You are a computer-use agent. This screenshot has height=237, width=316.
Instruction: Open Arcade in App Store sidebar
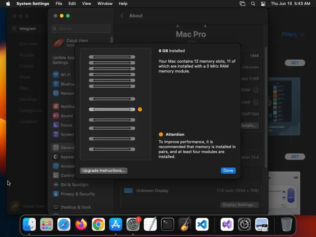point(27,55)
